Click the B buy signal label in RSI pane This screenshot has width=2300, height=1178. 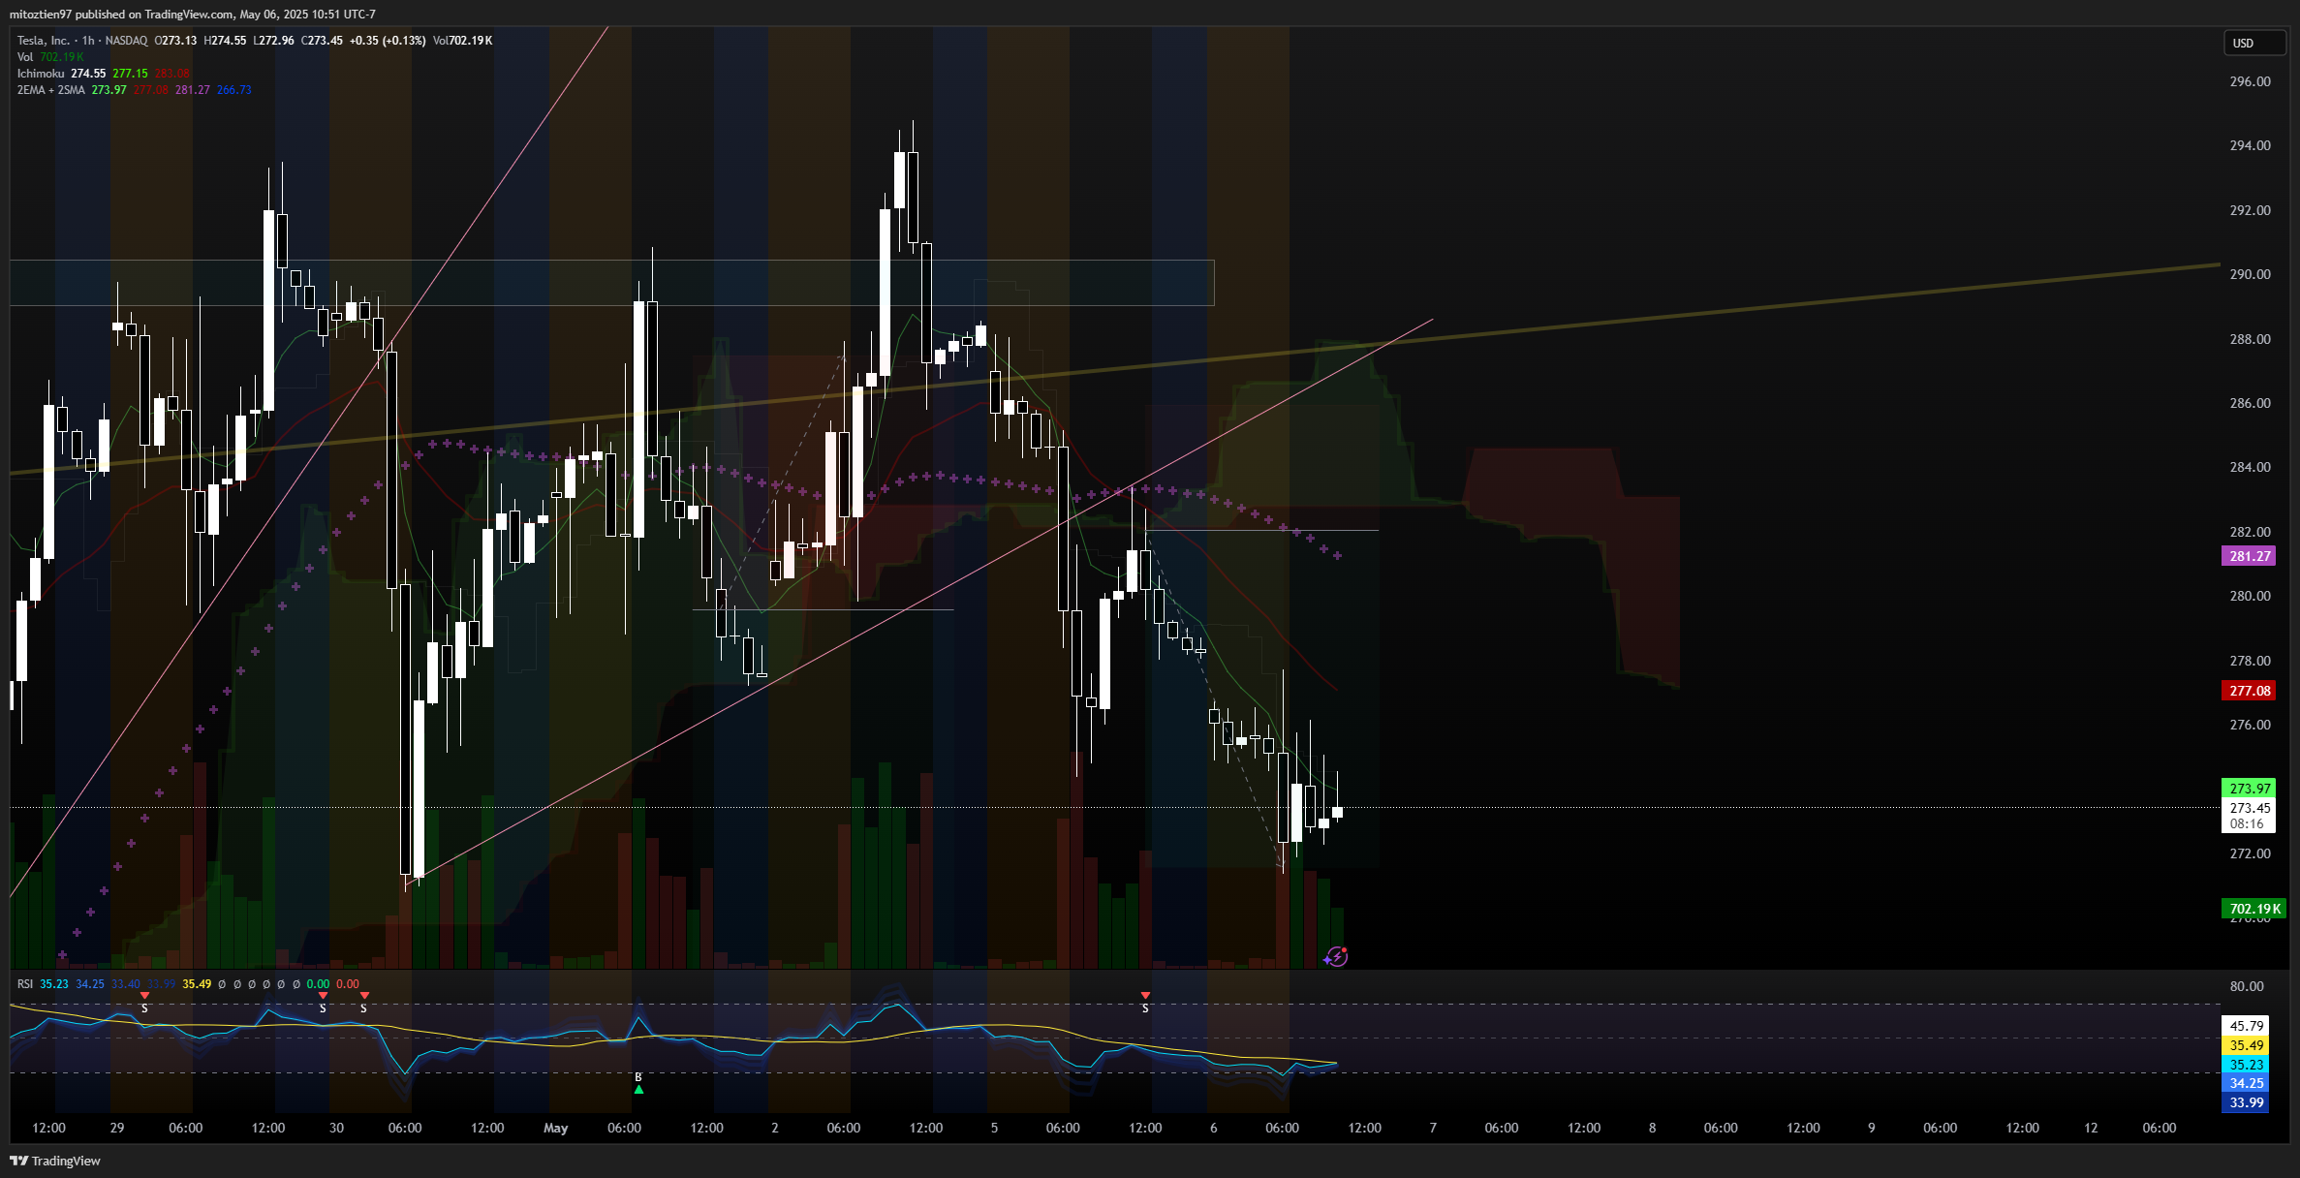[x=638, y=1077]
